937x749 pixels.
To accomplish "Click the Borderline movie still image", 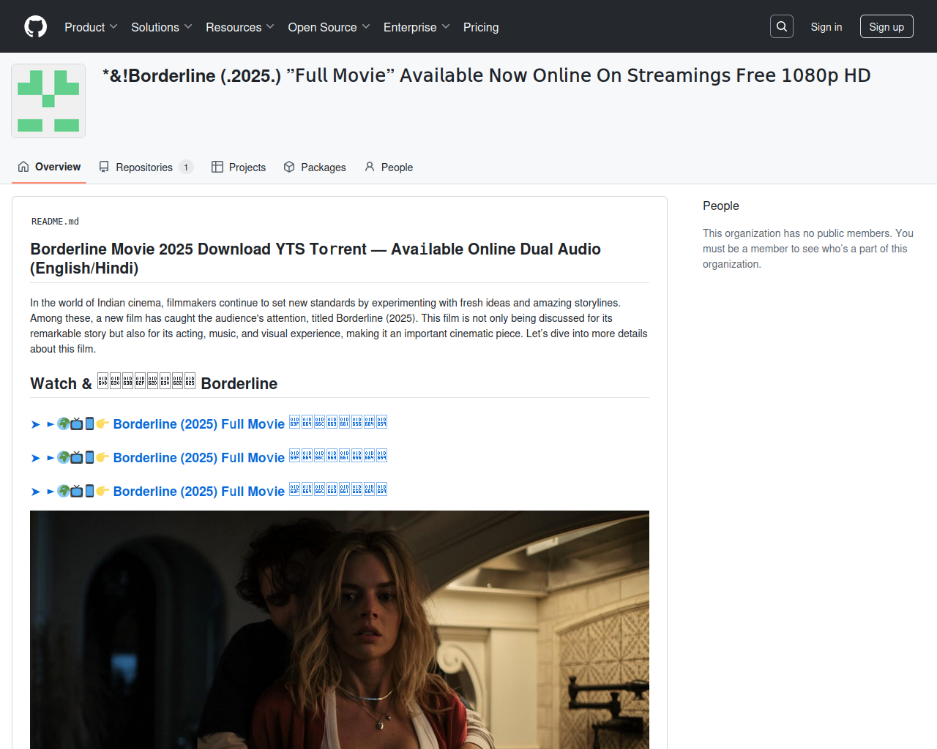I will 340,630.
